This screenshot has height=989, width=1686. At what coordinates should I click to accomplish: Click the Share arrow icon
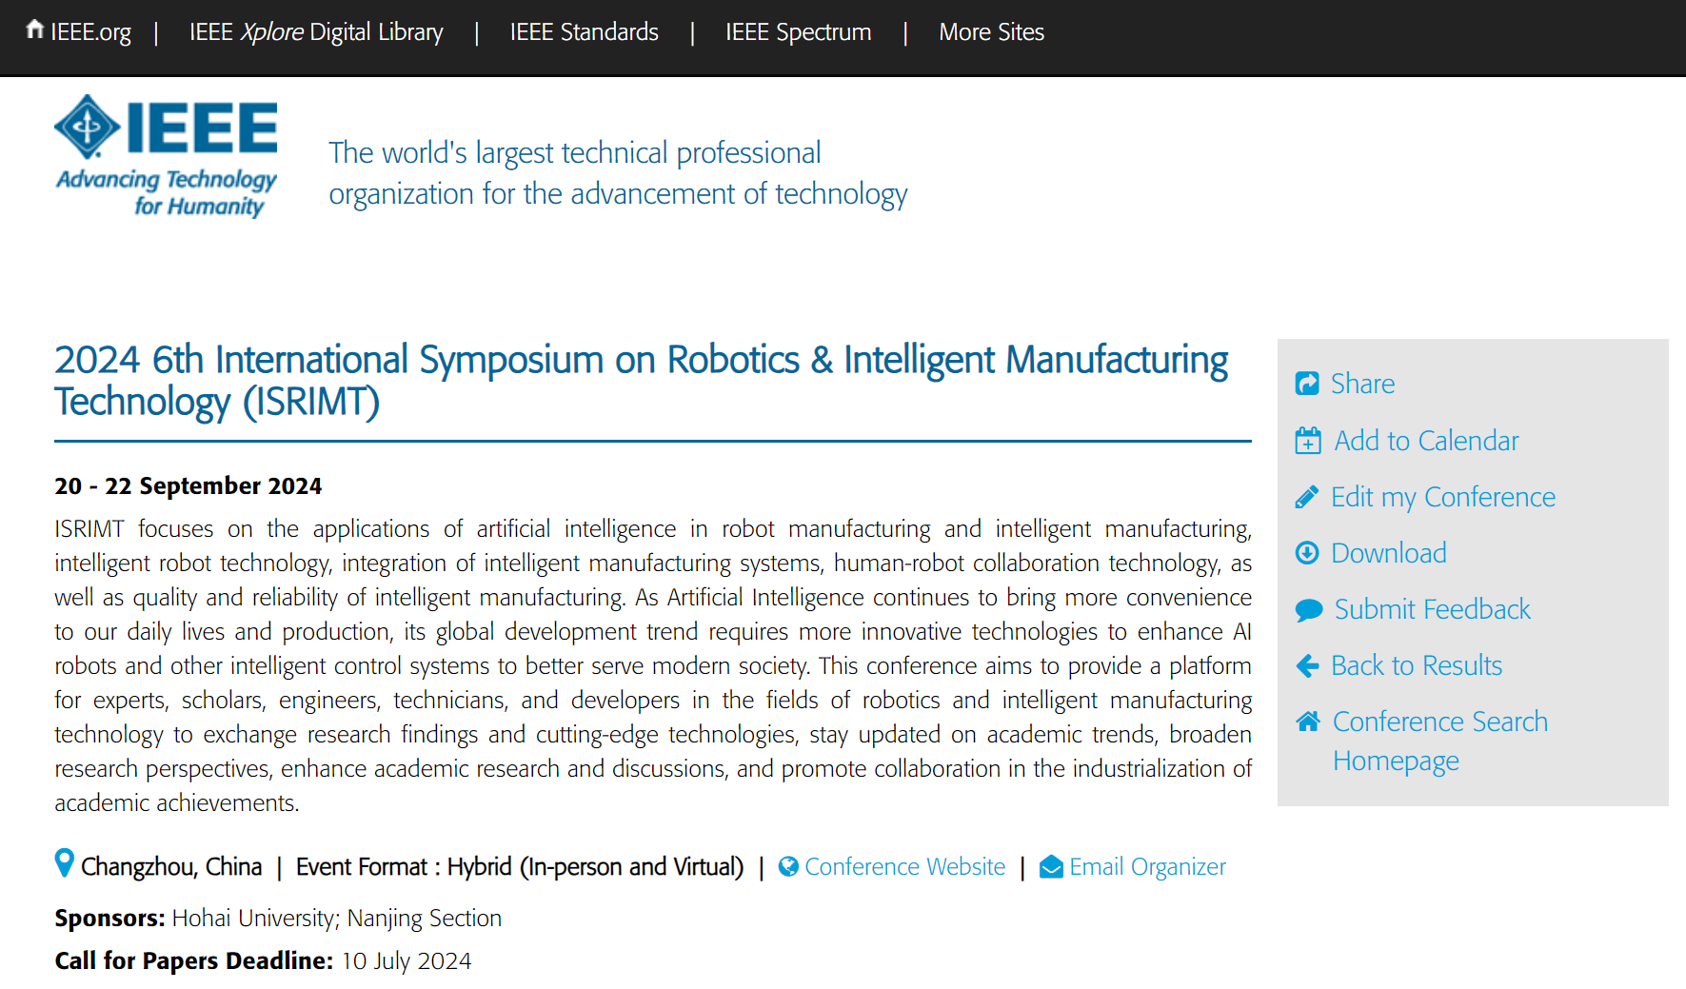pos(1307,384)
